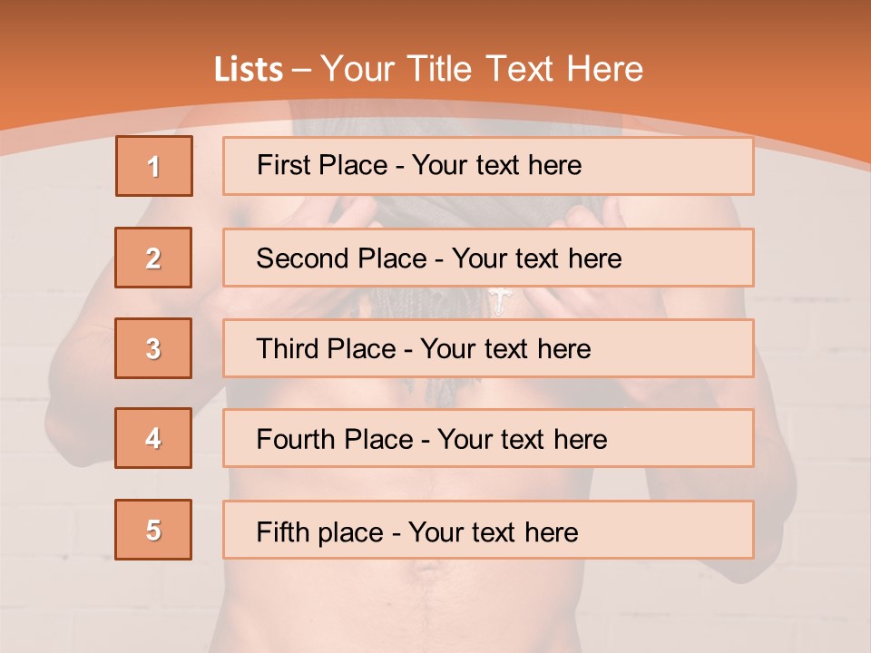Click "Your Title Text Here" in the title
Viewport: 871px width, 653px height.
[482, 69]
